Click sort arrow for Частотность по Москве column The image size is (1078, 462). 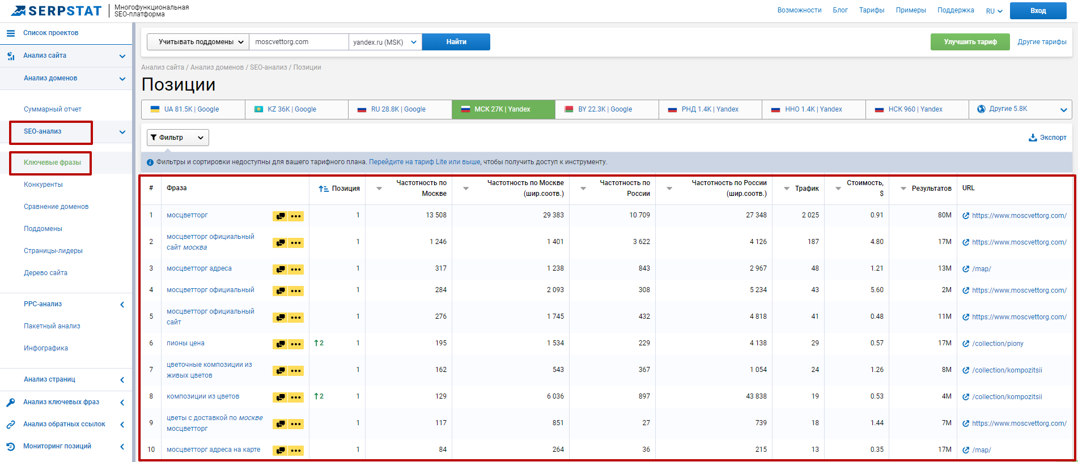pos(379,189)
